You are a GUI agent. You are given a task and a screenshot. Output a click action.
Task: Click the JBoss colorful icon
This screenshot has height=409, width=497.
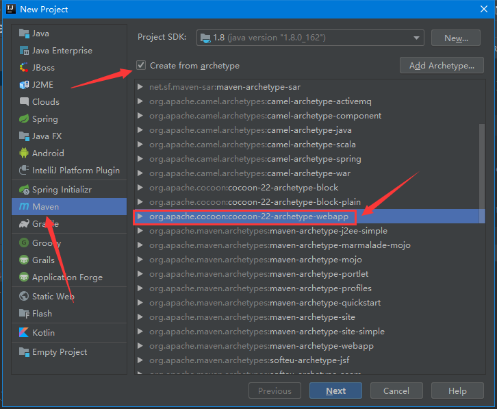(x=24, y=68)
